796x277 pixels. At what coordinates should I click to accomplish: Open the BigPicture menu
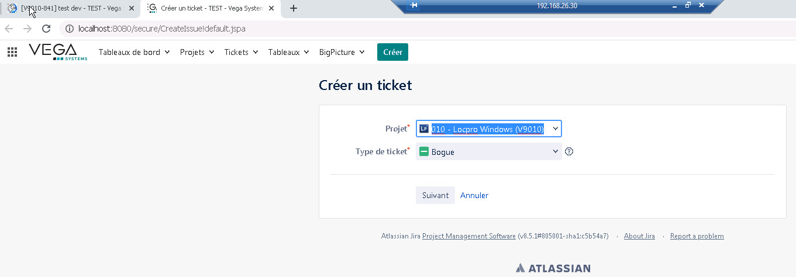point(342,52)
